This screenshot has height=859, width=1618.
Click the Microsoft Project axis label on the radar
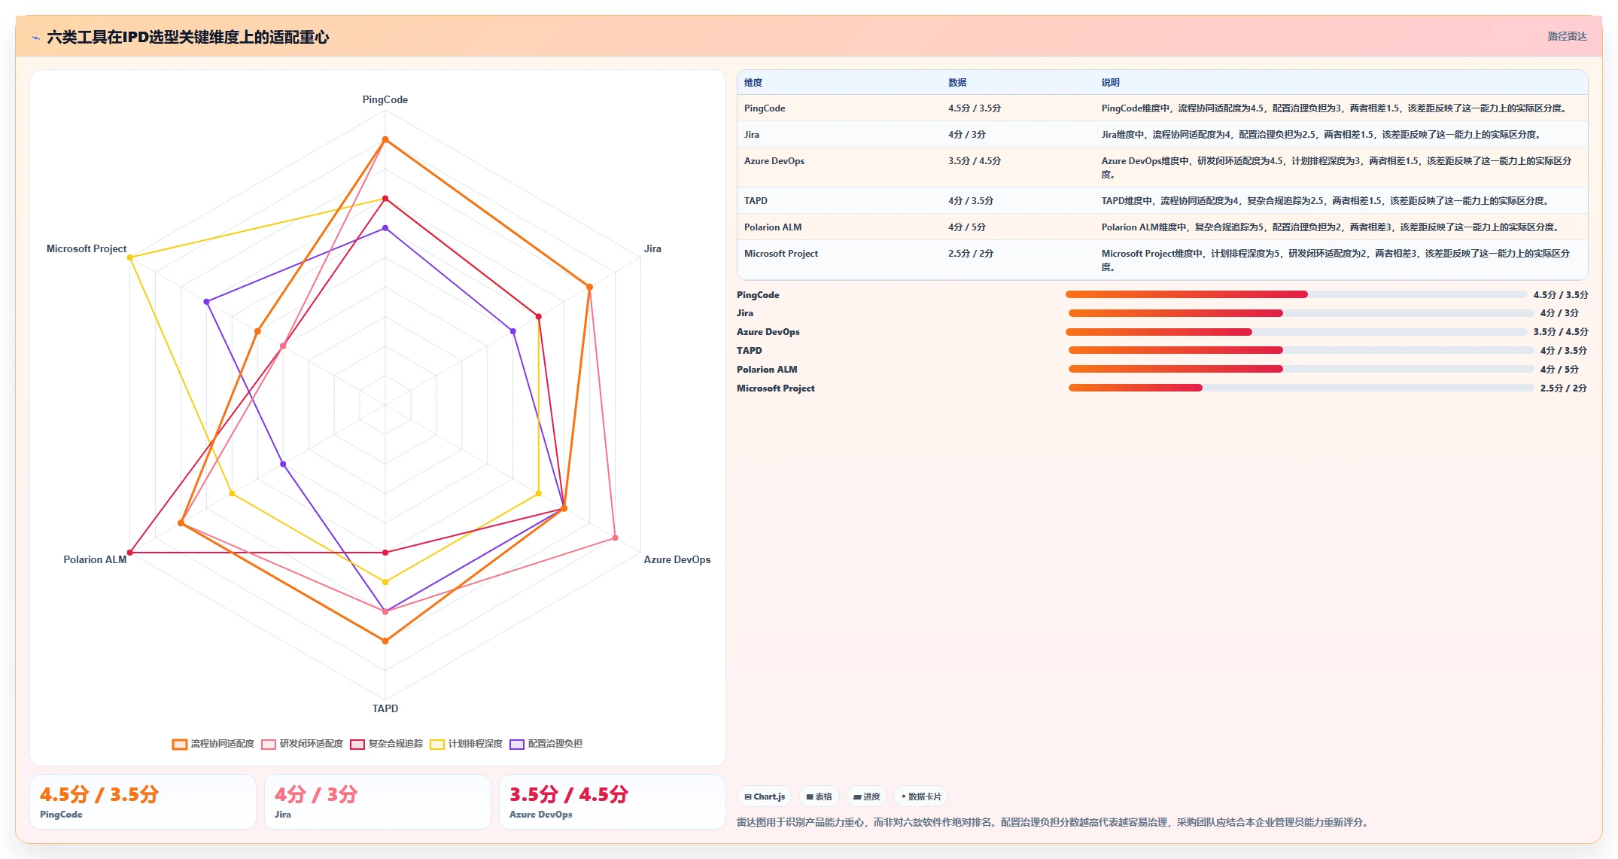tap(87, 248)
